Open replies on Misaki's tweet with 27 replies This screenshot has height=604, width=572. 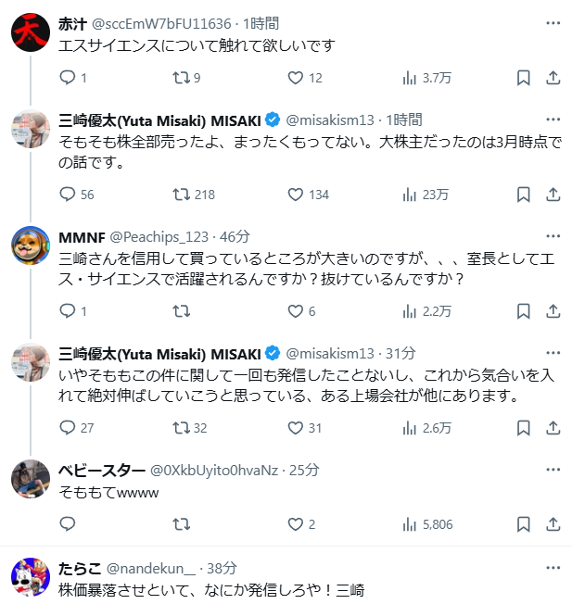(x=67, y=428)
